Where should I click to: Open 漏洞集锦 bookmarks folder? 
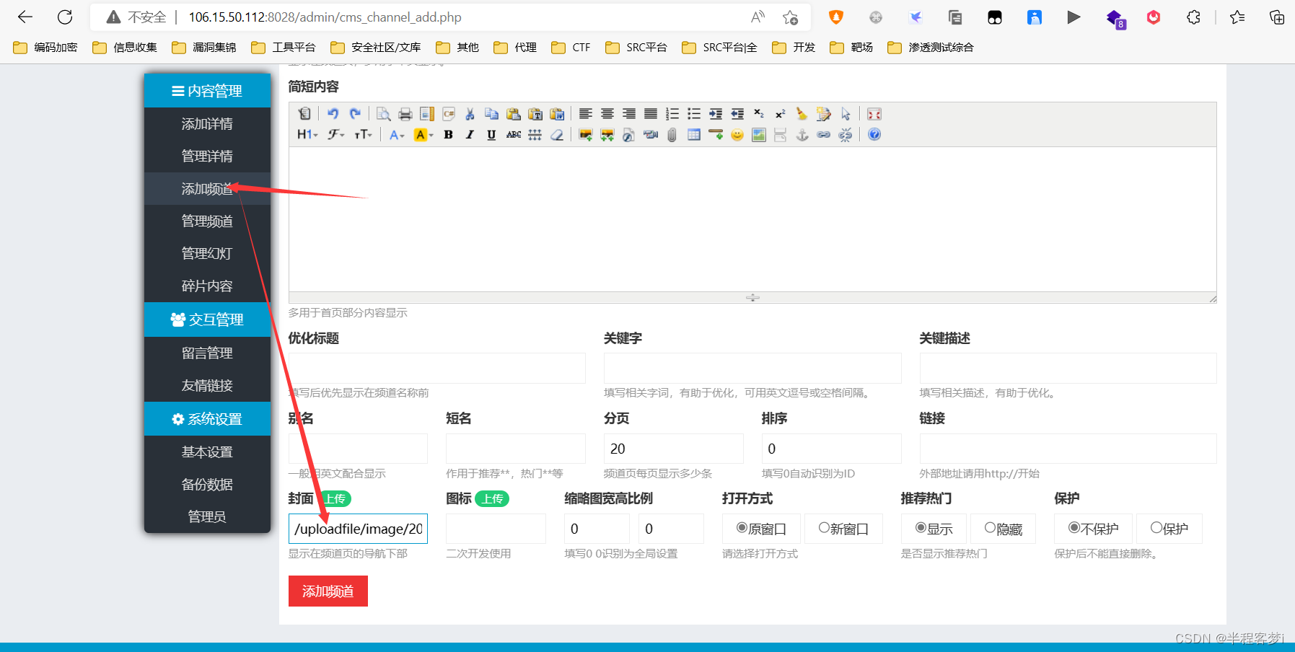204,48
